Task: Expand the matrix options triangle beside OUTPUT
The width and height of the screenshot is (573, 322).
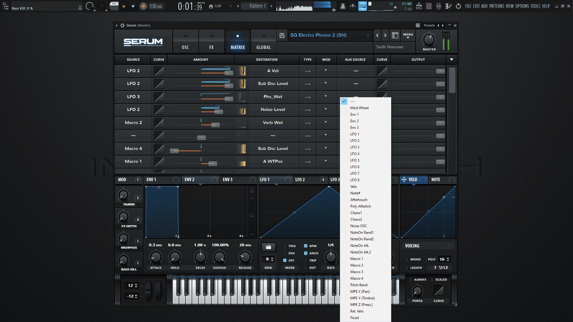Action: click(452, 60)
